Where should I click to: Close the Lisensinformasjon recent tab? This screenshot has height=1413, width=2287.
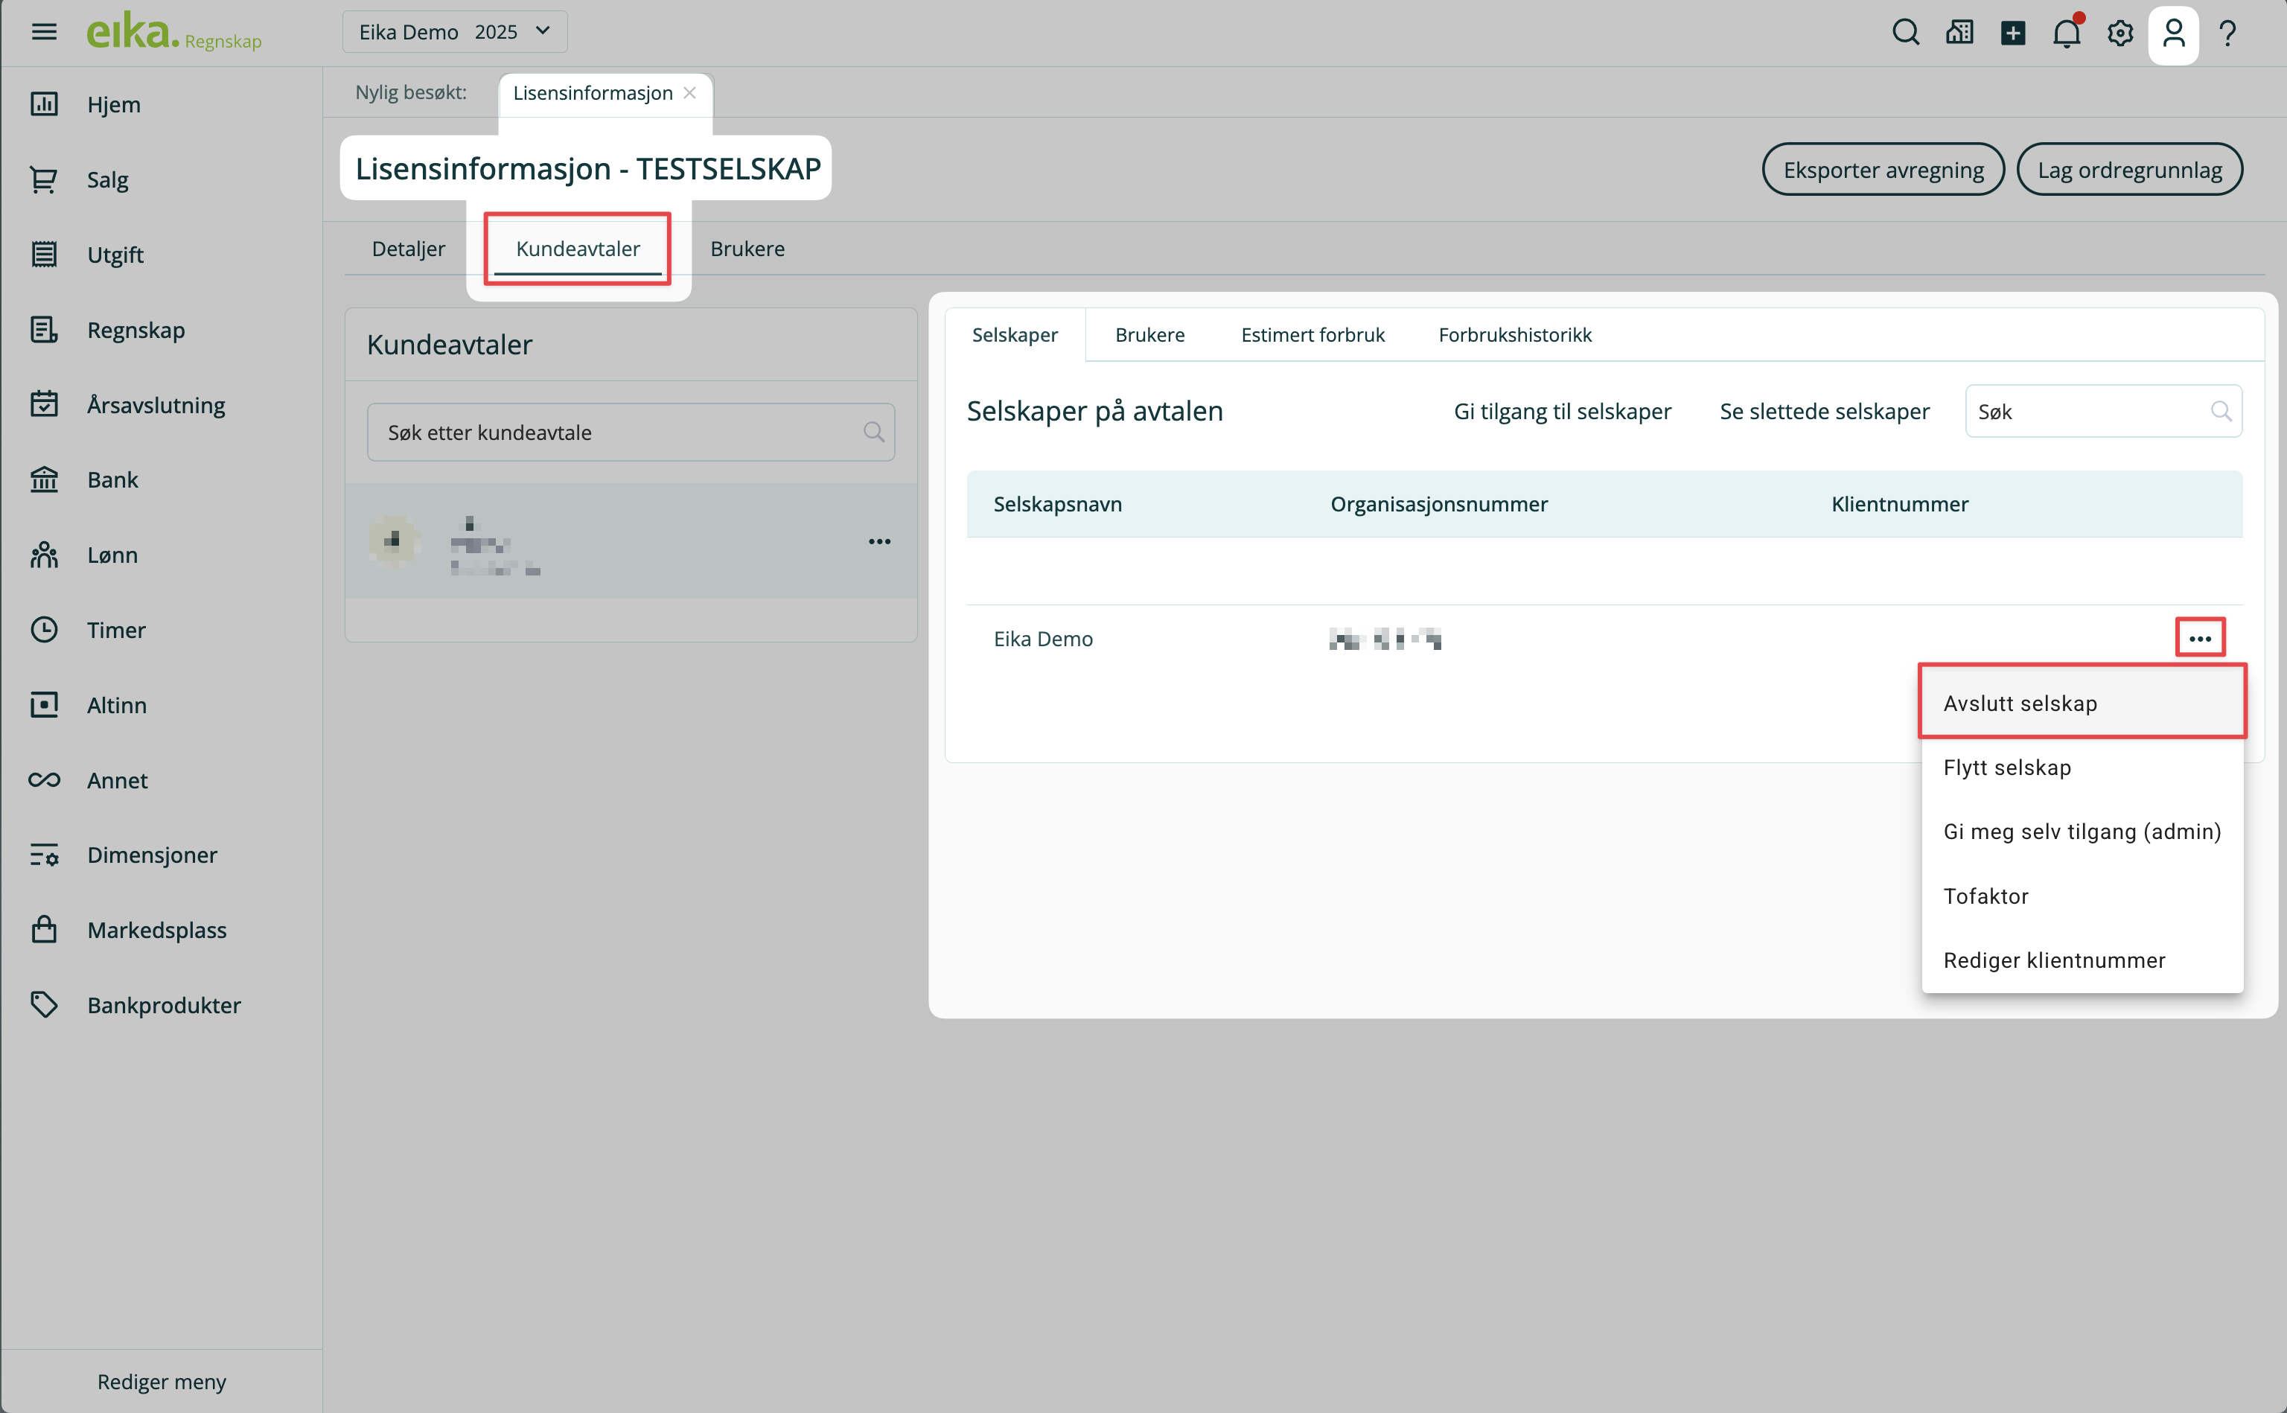(x=689, y=92)
